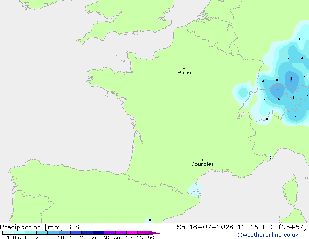
Task: Click the Paris city label
Action: coord(184,73)
